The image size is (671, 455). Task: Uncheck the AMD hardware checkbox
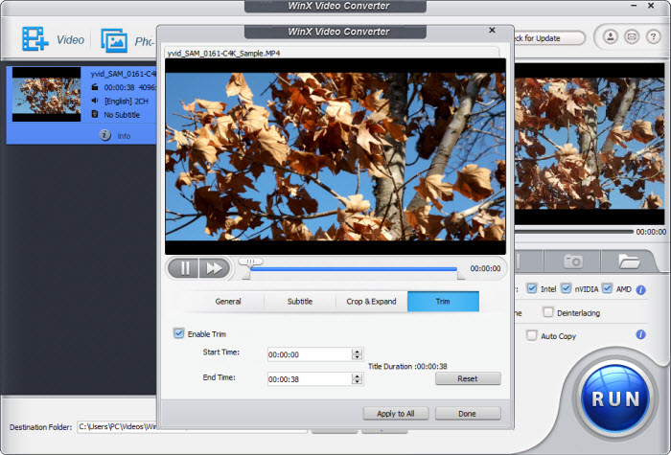(x=607, y=288)
